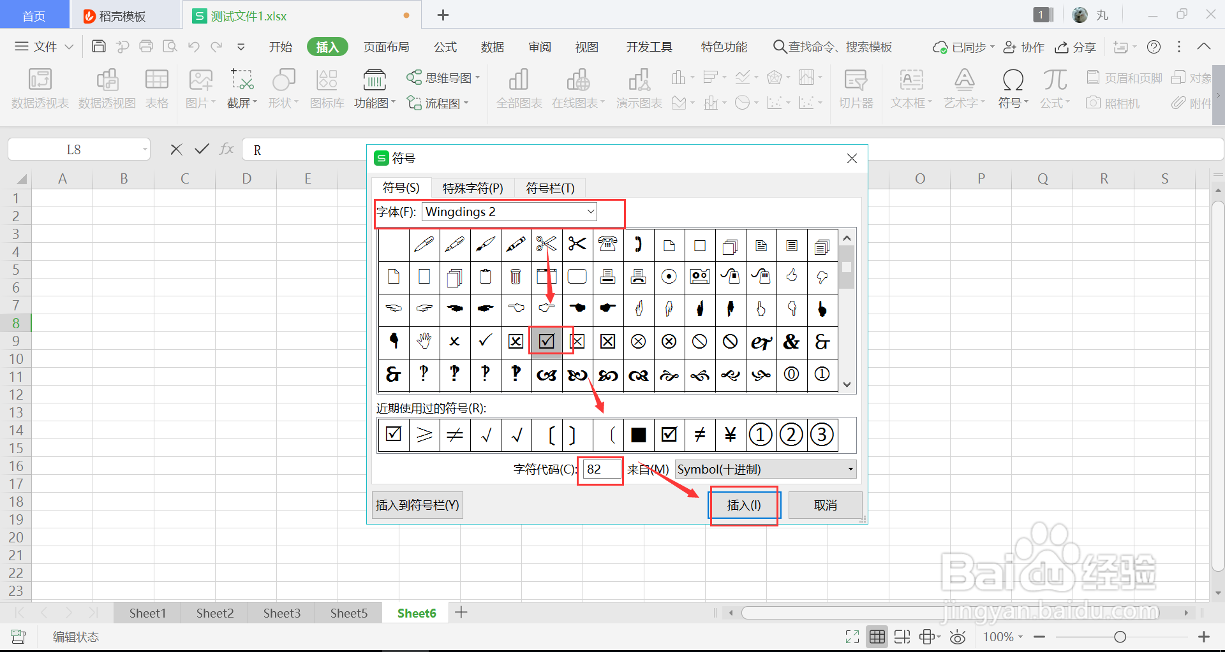Select the open hand symbol in the symbol grid
Image resolution: width=1225 pixels, height=652 pixels.
pyautogui.click(x=424, y=342)
